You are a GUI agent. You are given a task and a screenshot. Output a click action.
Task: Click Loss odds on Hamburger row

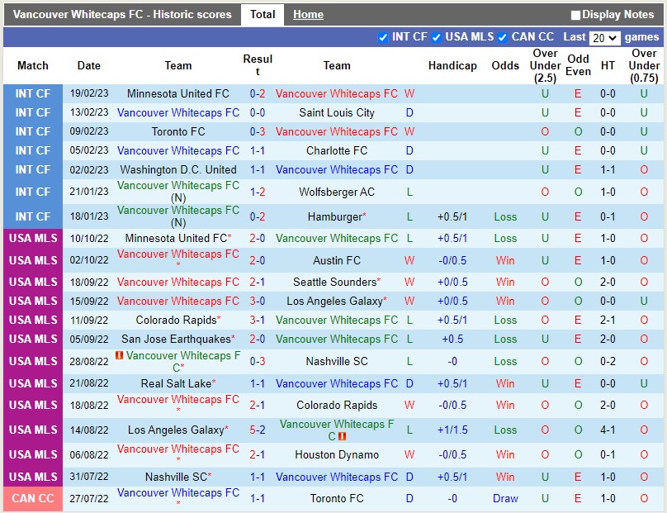click(x=505, y=216)
